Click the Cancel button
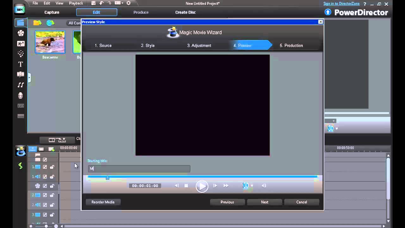This screenshot has height=228, width=405. 302,202
